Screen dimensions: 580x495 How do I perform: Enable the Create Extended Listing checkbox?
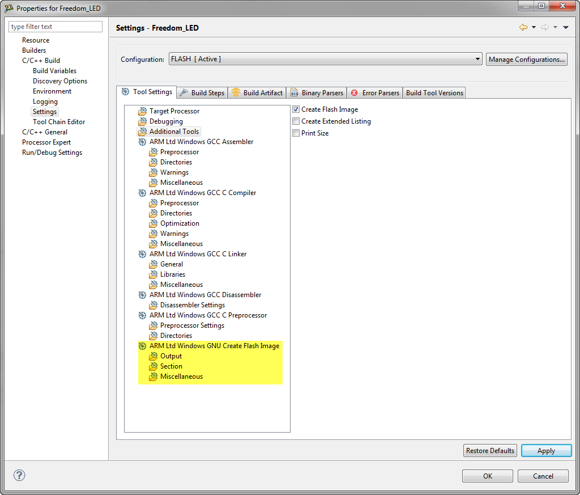296,121
